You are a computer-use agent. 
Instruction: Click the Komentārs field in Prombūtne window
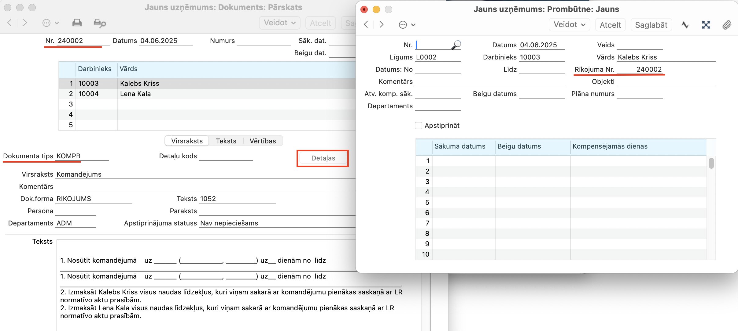click(x=490, y=81)
